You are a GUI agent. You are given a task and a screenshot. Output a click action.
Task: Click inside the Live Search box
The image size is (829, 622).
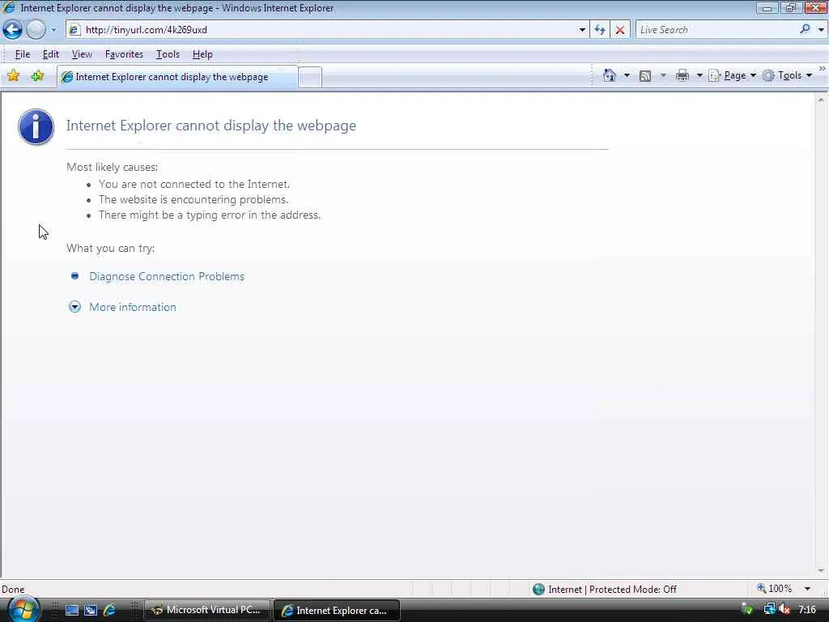click(716, 30)
